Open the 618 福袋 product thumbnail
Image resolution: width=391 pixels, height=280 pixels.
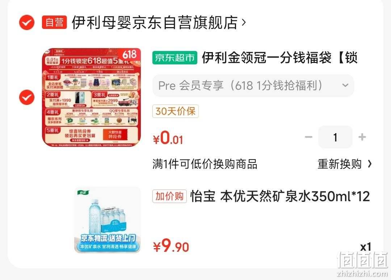[91, 97]
